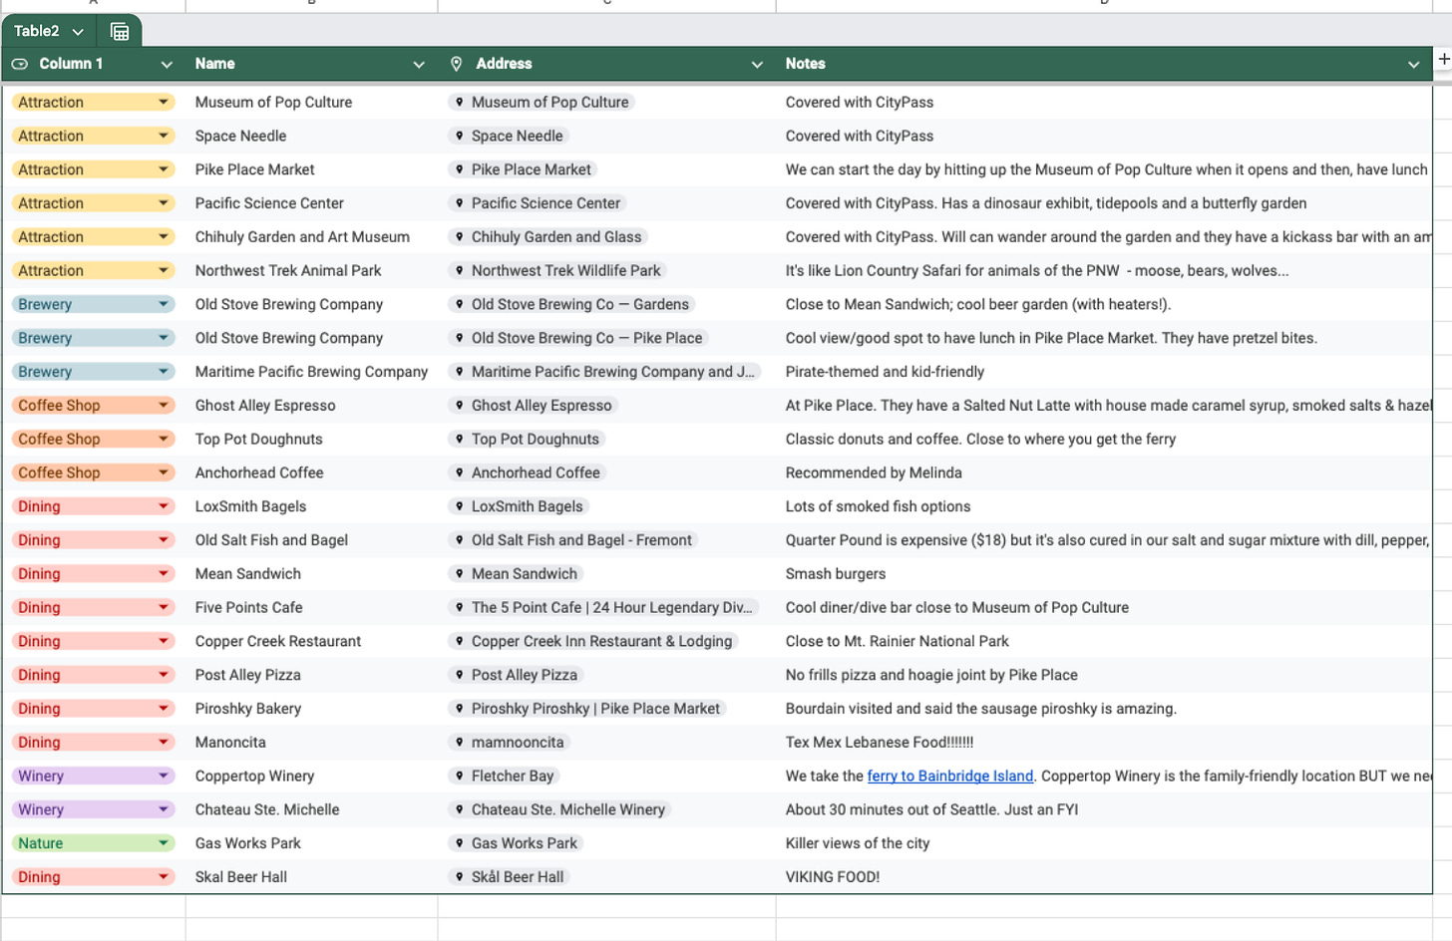Open Column 1 header options chevron
Image resolution: width=1452 pixels, height=941 pixels.
coord(167,64)
